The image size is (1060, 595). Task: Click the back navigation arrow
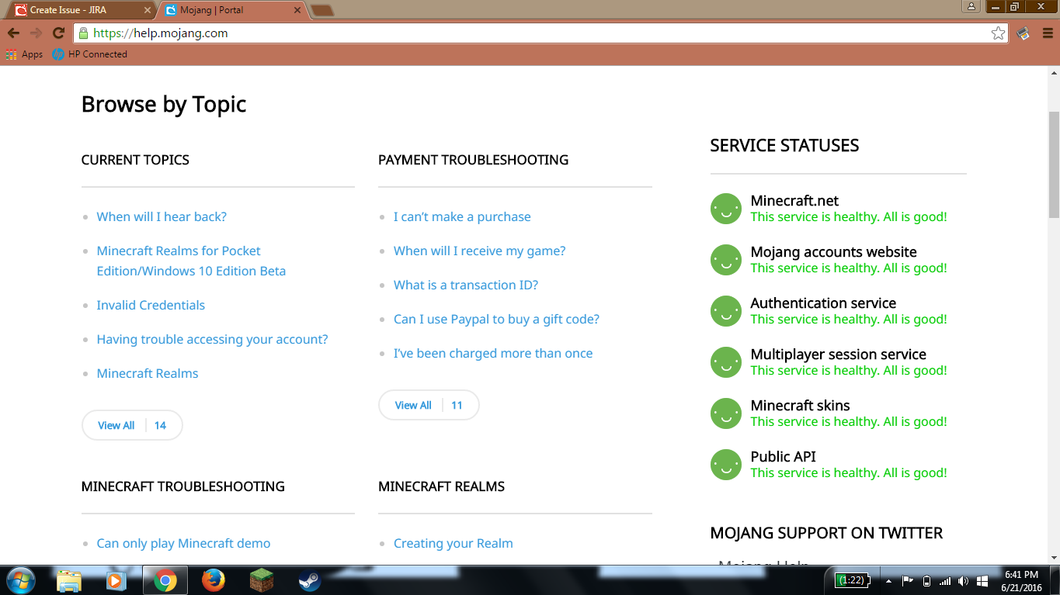(13, 33)
